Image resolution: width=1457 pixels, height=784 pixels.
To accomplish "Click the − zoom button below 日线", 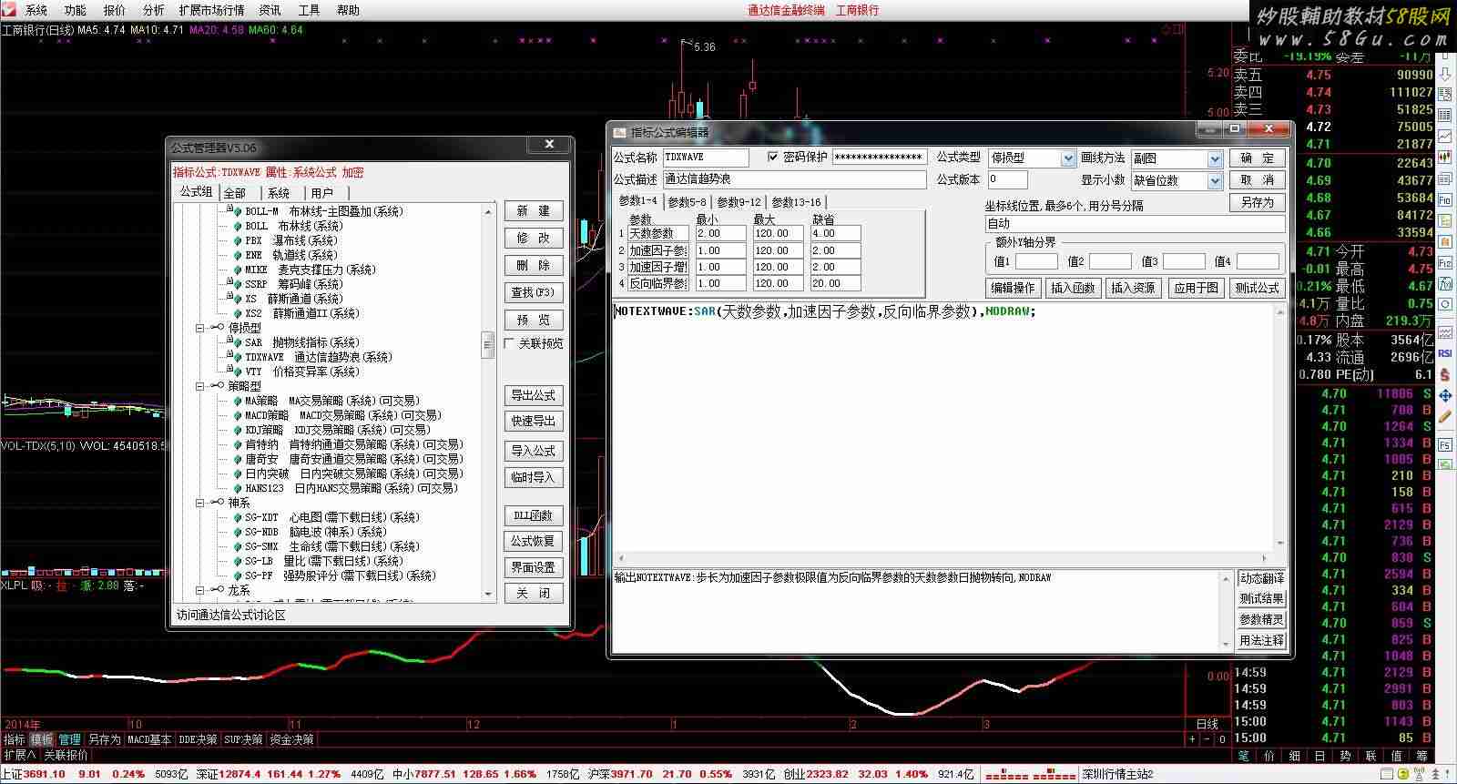I will tap(1206, 739).
